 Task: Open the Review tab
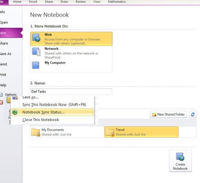click(x=81, y=2)
